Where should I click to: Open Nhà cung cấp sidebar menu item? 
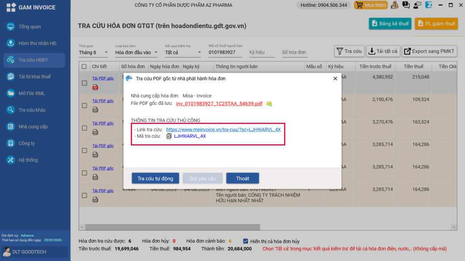(x=33, y=127)
